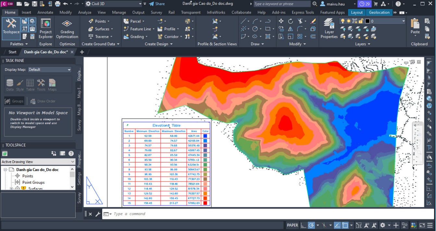Toggle the PAPER/model space button
This screenshot has height=231, width=436.
(293, 225)
